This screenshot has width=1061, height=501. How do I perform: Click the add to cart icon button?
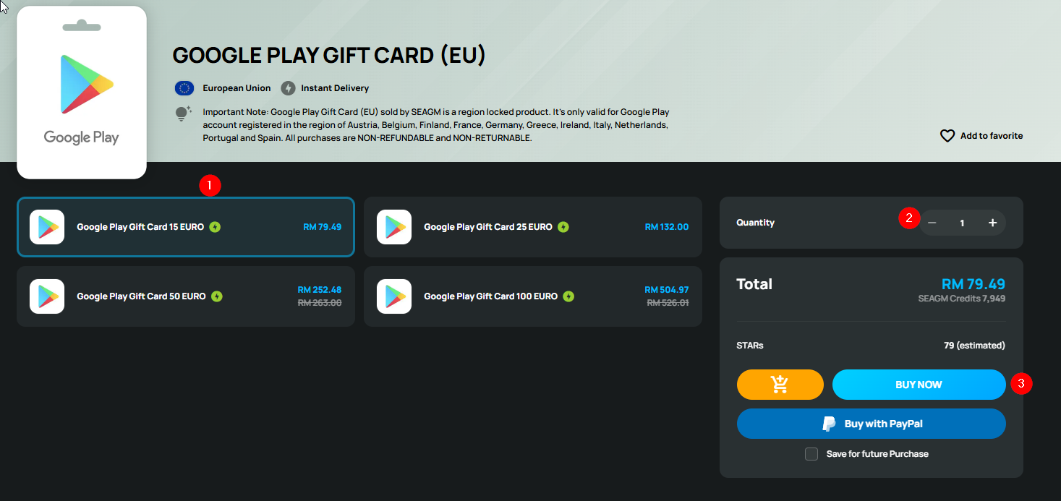[x=780, y=385]
